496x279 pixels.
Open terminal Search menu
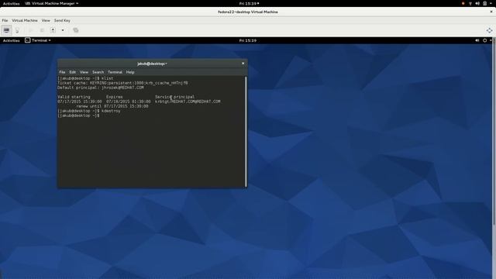point(98,72)
